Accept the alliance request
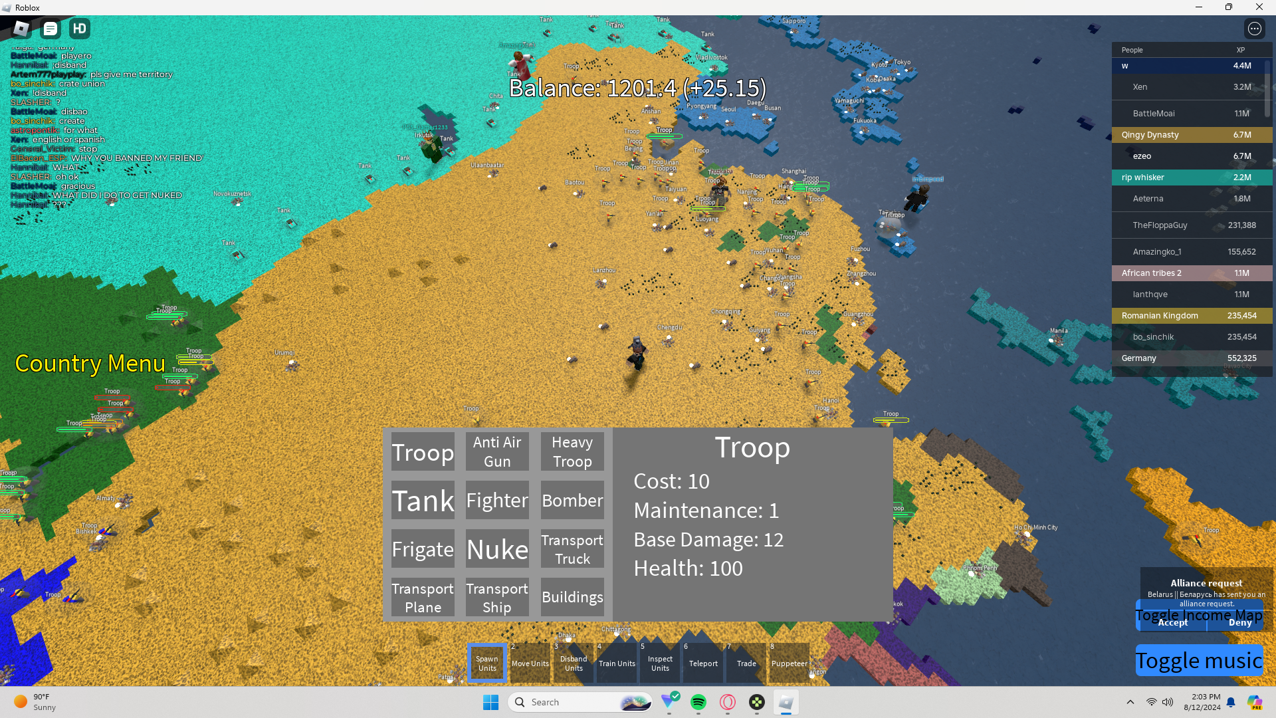 (1172, 623)
